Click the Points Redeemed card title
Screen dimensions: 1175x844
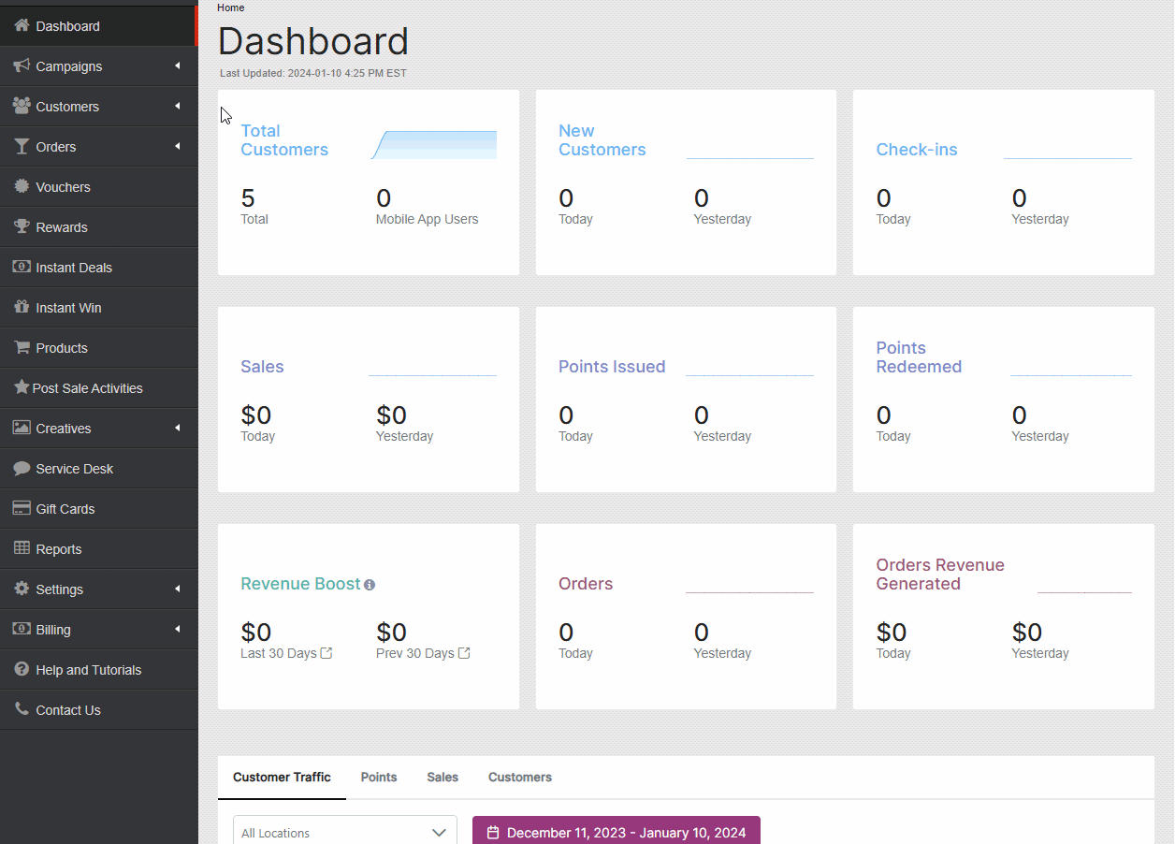pos(919,357)
